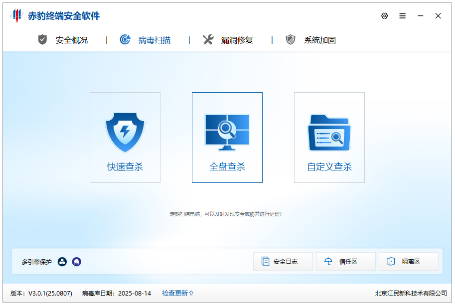This screenshot has height=305, width=455.
Task: Click the document icon on 安全日志
Action: [x=265, y=262]
